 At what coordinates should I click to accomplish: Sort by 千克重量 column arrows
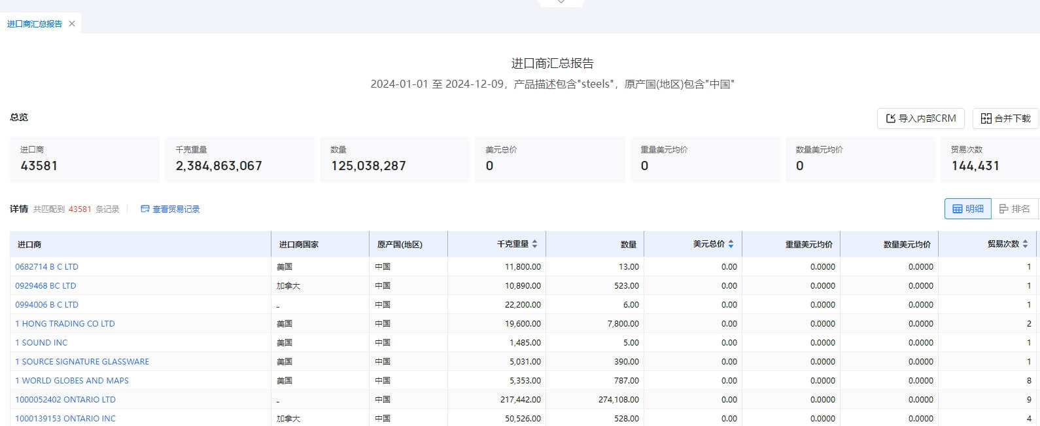[x=534, y=244]
